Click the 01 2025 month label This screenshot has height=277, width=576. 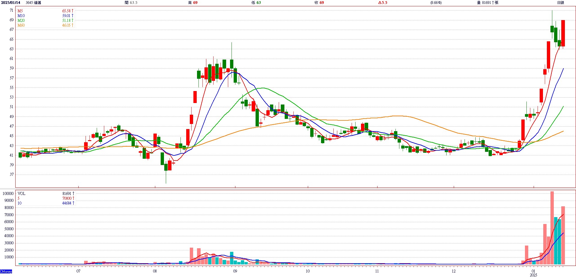[x=533, y=273]
